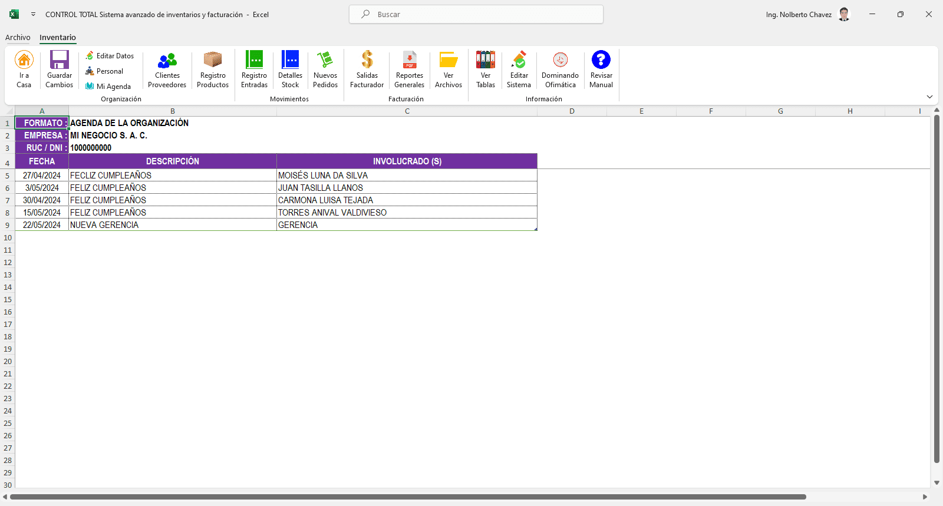This screenshot has width=943, height=506.
Task: Select column A header
Action: click(x=42, y=111)
